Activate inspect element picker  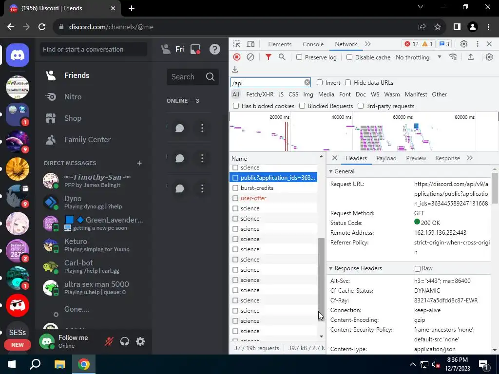point(237,44)
